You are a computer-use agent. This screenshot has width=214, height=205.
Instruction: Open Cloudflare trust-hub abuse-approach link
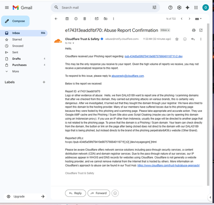(x=169, y=165)
